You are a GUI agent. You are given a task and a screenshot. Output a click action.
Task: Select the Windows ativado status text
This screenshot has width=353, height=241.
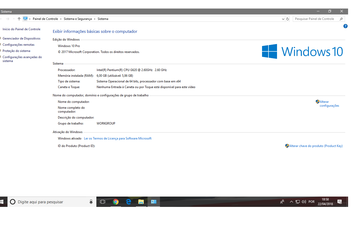pos(70,138)
